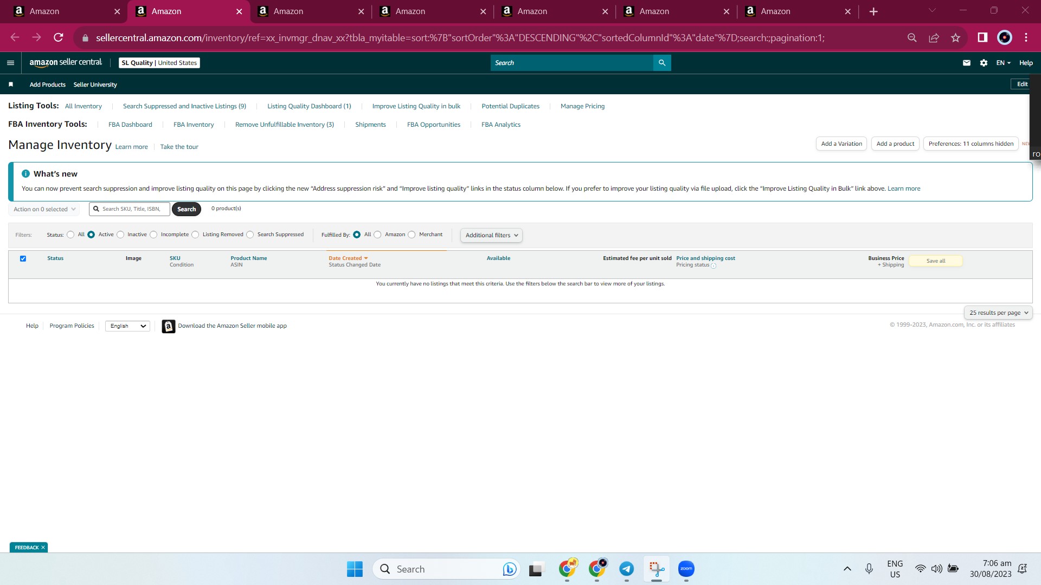Viewport: 1041px width, 585px height.
Task: Toggle the select-all checkbox in table header
Action: [23, 259]
